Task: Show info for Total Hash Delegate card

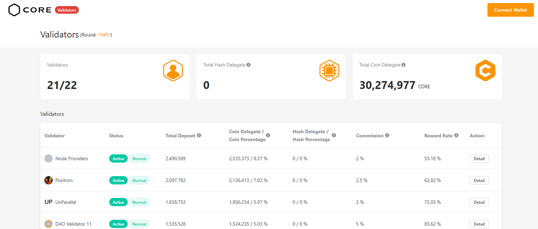Action: [249, 65]
